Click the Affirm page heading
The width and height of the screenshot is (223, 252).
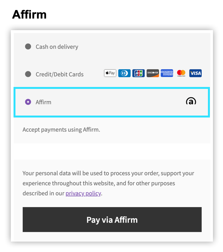coord(29,15)
